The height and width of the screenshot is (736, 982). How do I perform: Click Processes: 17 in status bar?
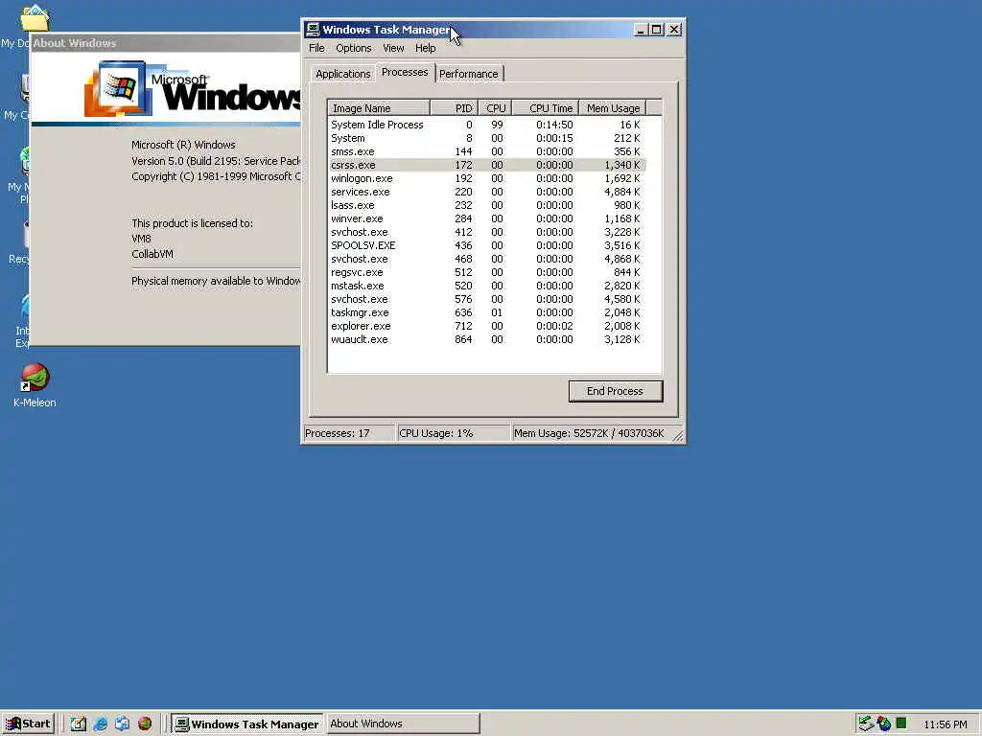click(x=349, y=433)
